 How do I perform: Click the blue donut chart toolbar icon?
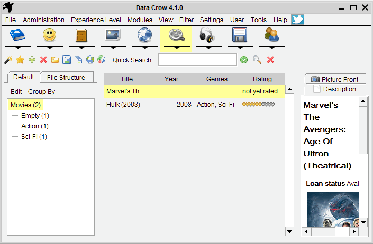pos(90,60)
